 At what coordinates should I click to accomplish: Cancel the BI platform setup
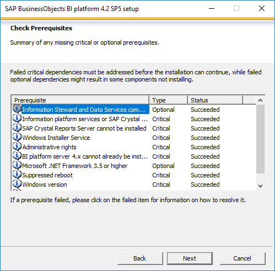point(242,258)
